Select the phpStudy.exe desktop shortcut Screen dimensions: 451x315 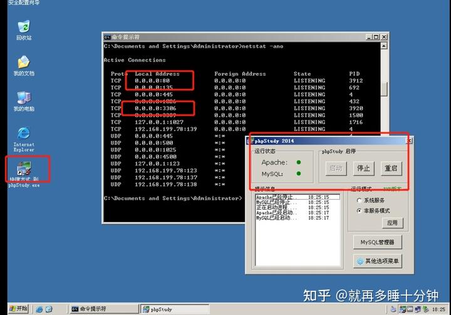24,169
